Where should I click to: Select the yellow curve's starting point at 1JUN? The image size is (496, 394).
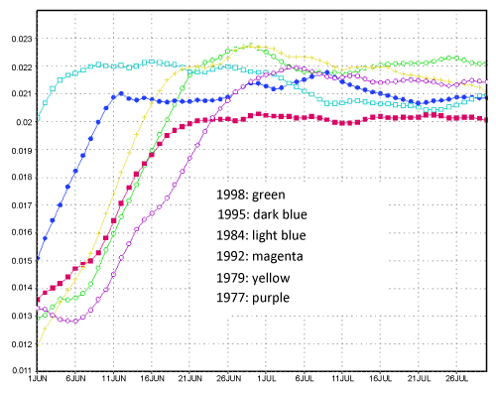tap(38, 345)
